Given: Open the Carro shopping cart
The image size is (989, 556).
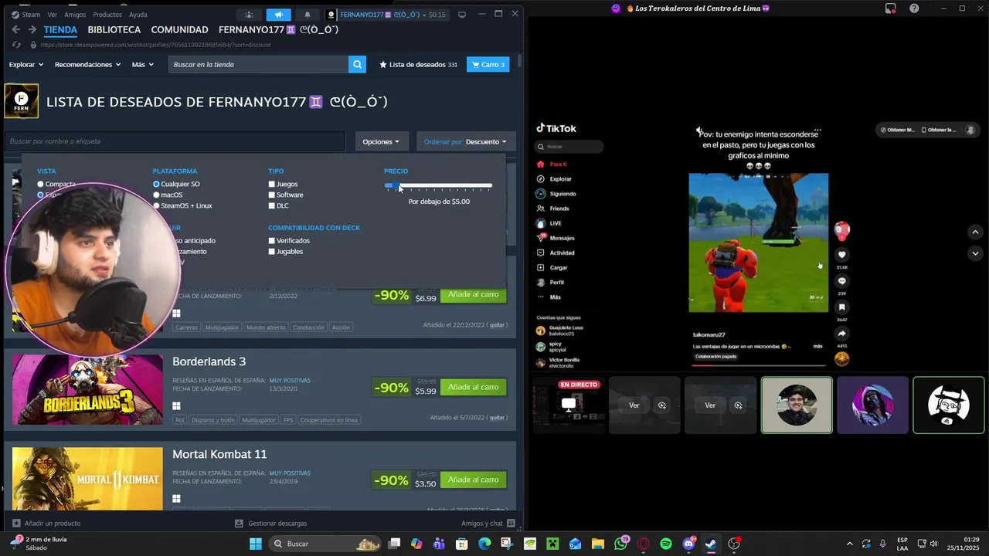Looking at the screenshot, I should 488,65.
